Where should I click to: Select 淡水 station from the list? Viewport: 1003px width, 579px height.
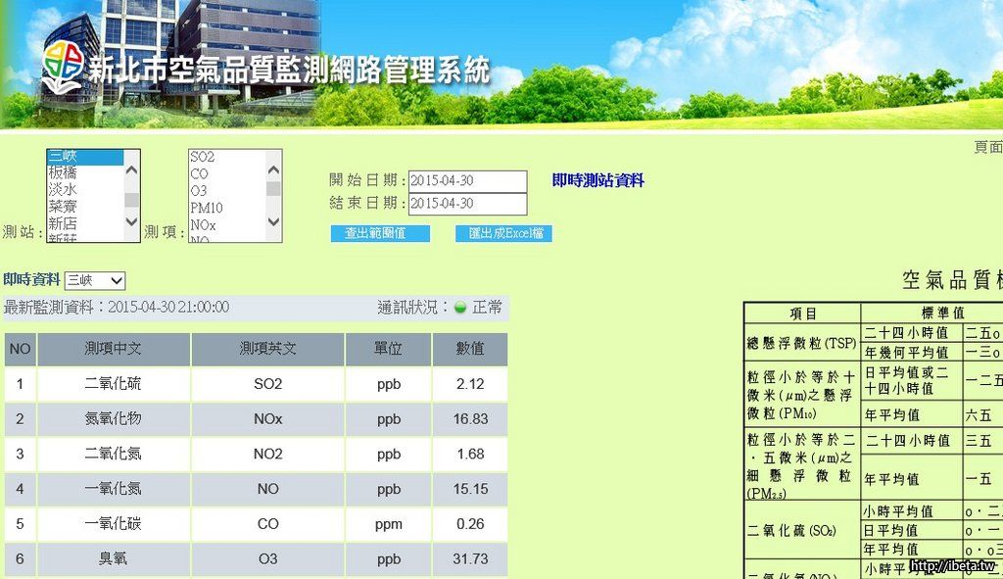(63, 189)
